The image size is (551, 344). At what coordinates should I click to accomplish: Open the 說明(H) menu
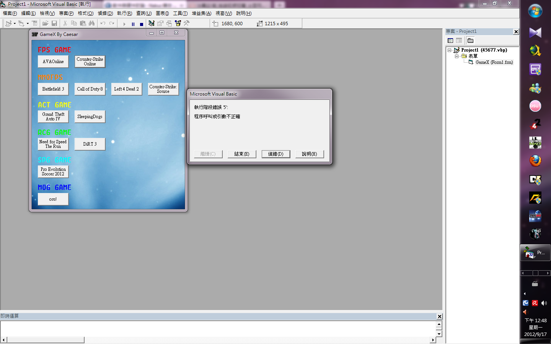coord(244,13)
